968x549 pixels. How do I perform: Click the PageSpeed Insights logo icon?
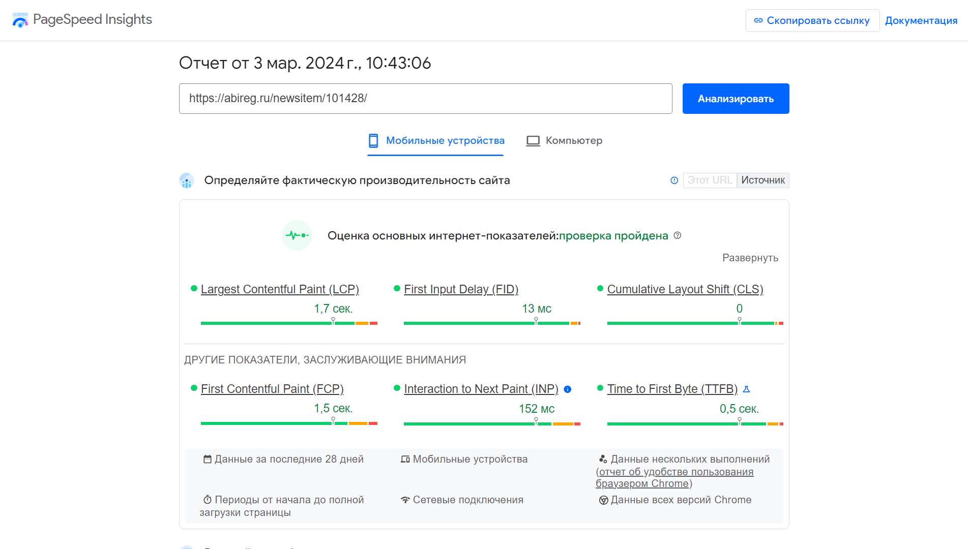point(20,20)
